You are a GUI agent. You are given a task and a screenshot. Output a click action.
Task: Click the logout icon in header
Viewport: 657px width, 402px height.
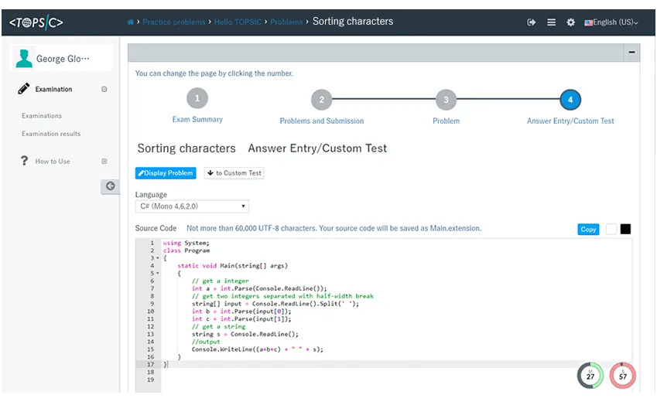click(532, 22)
